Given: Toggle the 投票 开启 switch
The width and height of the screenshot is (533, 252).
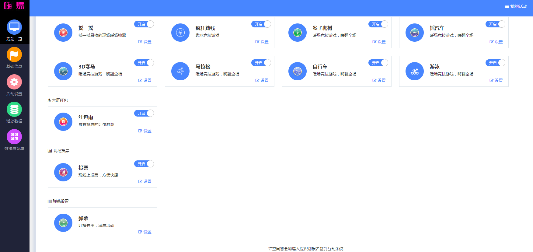Looking at the screenshot, I should point(144,164).
